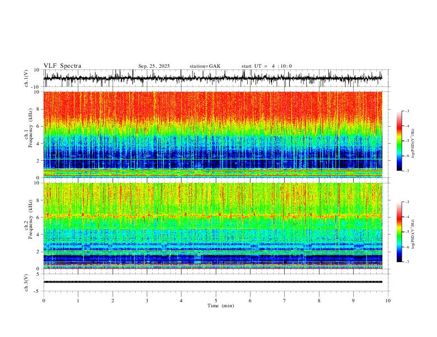Image resolution: width=437 pixels, height=337 pixels.
Task: Click the time axis tick label '8'
Action: pos(319,301)
